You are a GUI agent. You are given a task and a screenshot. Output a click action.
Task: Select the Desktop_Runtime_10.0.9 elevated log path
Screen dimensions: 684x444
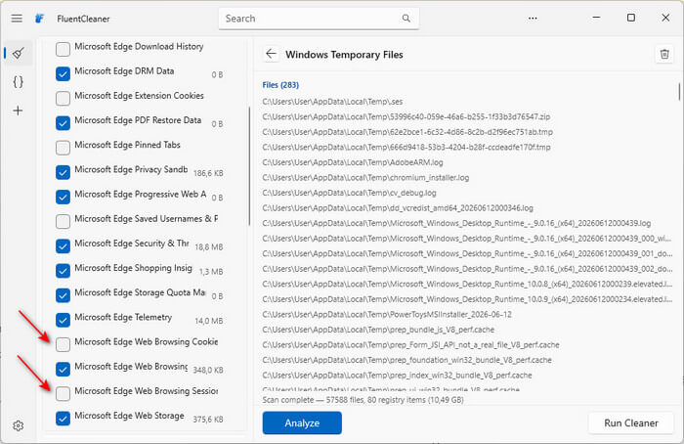[467, 299]
